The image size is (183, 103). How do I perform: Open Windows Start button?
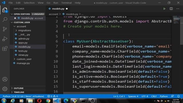tap(4, 101)
